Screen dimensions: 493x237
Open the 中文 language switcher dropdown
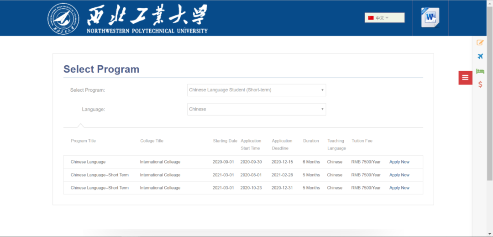click(384, 18)
